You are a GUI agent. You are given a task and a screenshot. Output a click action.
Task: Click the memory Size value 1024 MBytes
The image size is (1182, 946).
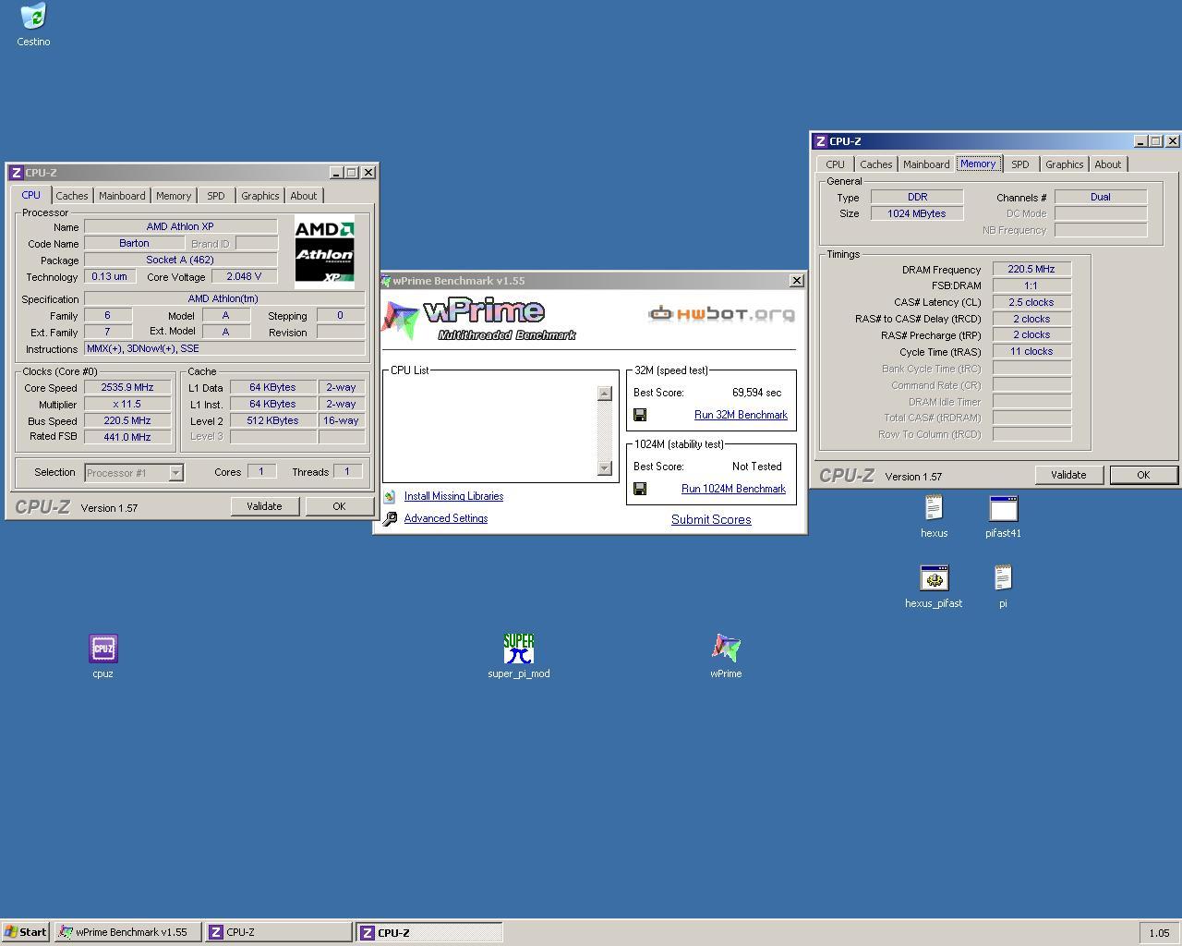click(917, 213)
